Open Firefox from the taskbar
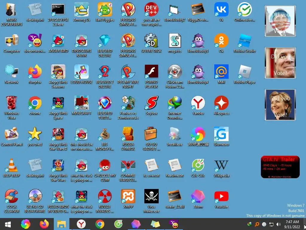306x230 pixels. 44,224
